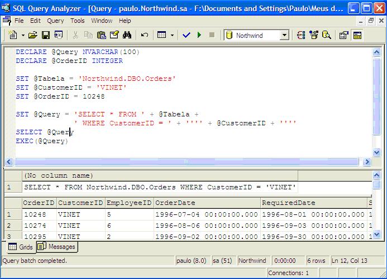This screenshot has height=279, width=387.
Task: Open Find using the binoculars icon
Action: coord(127,35)
